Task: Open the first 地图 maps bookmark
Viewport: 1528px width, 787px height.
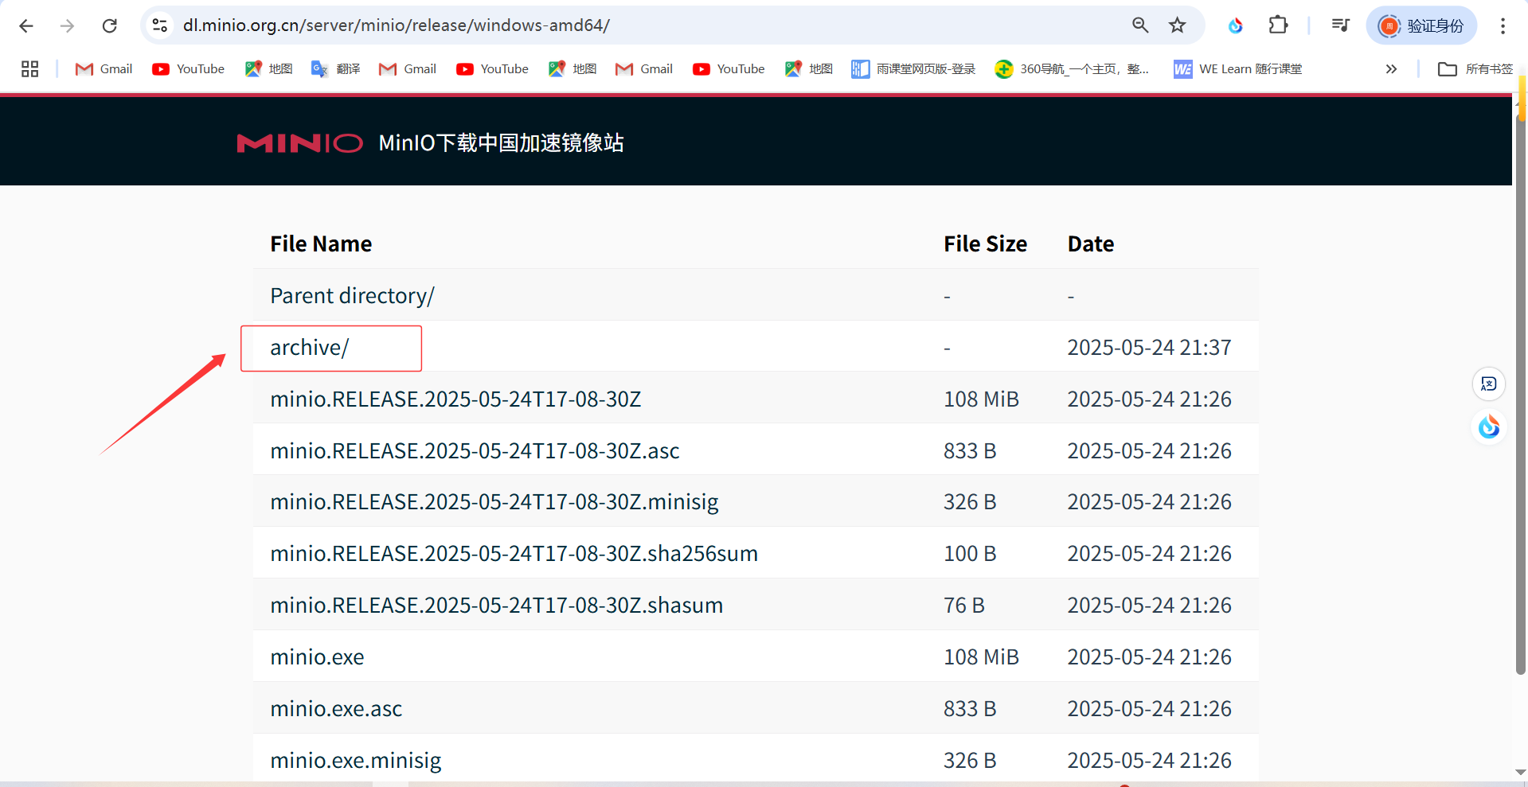Action: 269,69
